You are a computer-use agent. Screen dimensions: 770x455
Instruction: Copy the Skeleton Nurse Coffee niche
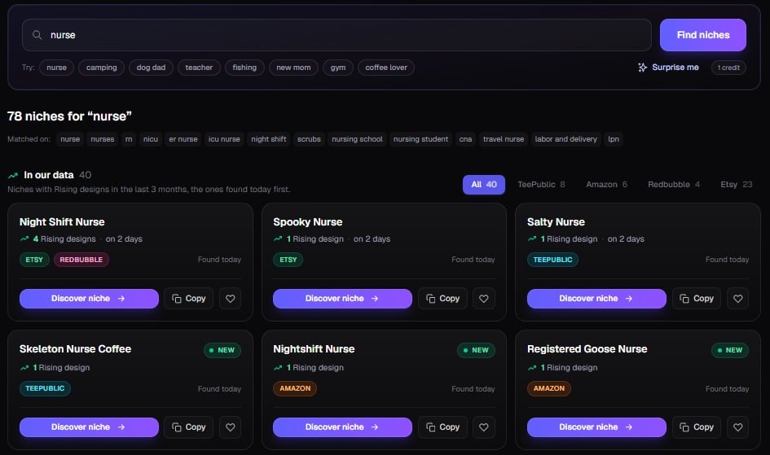coord(188,427)
